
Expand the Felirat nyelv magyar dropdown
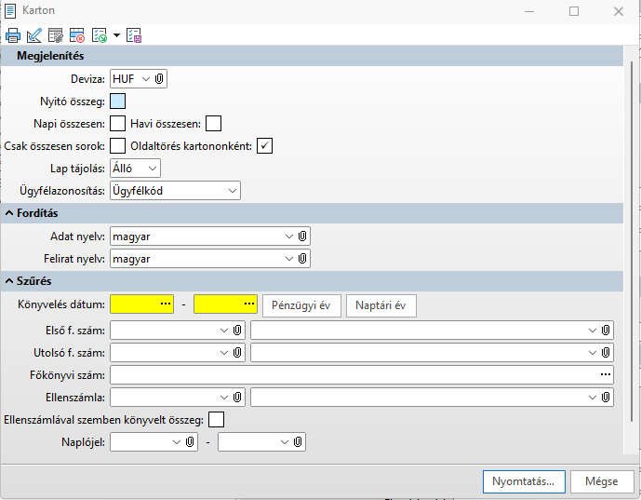coord(289,259)
